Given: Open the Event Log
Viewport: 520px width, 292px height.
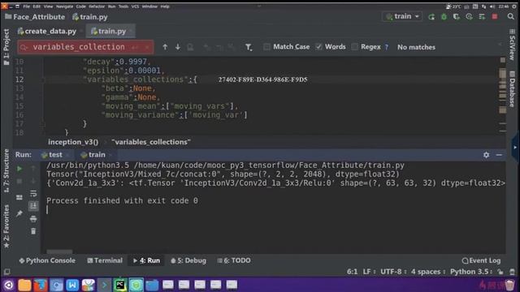Looking at the screenshot, I should click(481, 260).
